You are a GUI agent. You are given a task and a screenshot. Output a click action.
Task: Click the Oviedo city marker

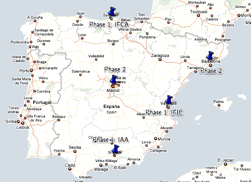pos(77,21)
